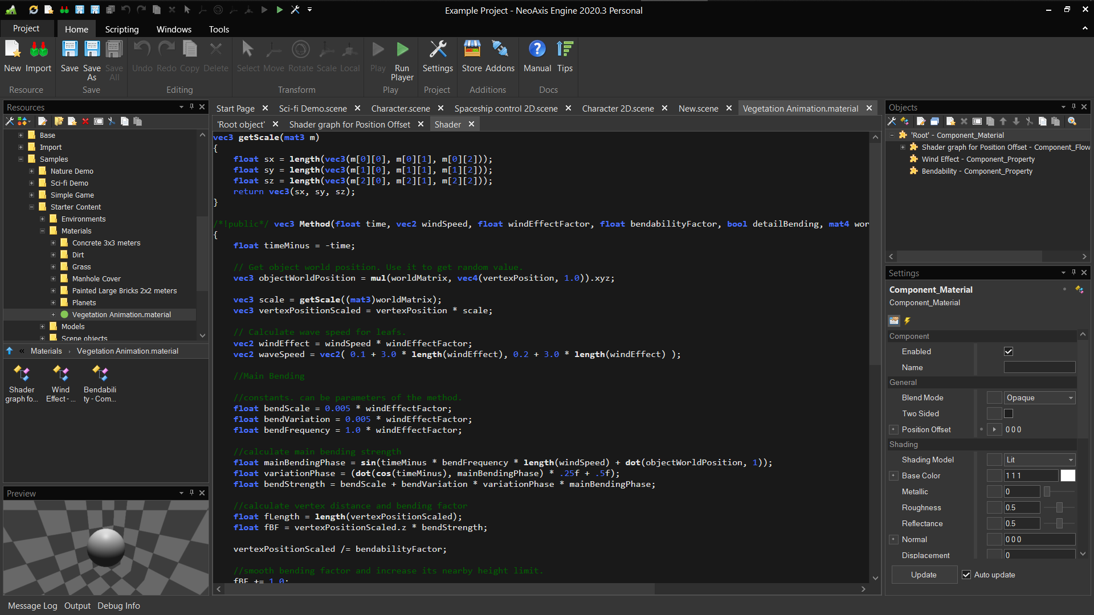Open the Store icon in ribbon
The height and width of the screenshot is (615, 1094).
[472, 50]
